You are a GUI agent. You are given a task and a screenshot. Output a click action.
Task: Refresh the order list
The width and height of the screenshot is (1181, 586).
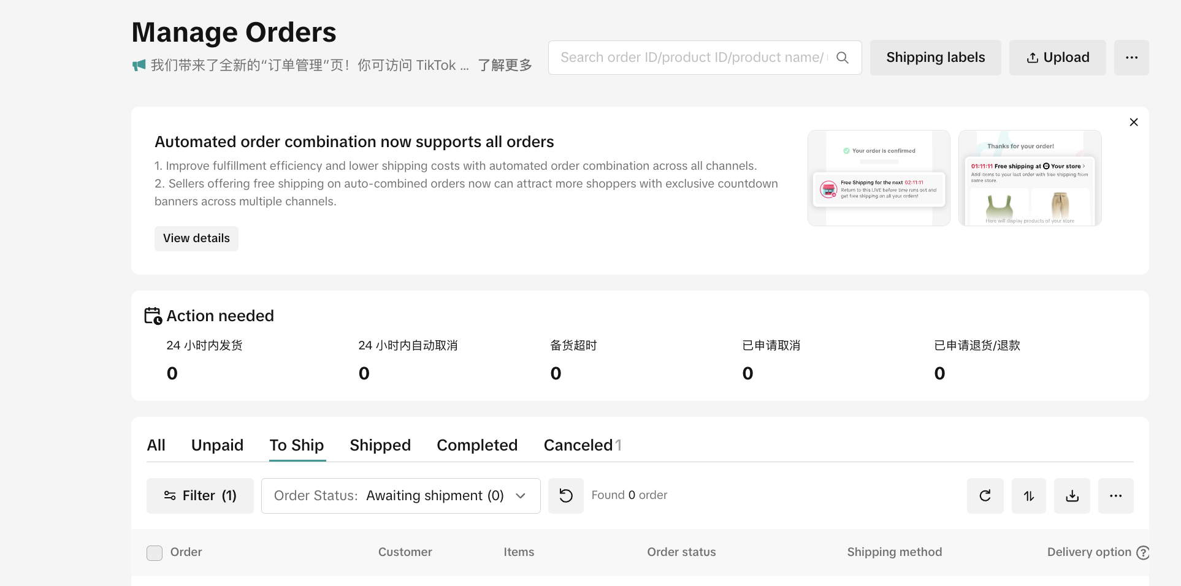pyautogui.click(x=985, y=496)
